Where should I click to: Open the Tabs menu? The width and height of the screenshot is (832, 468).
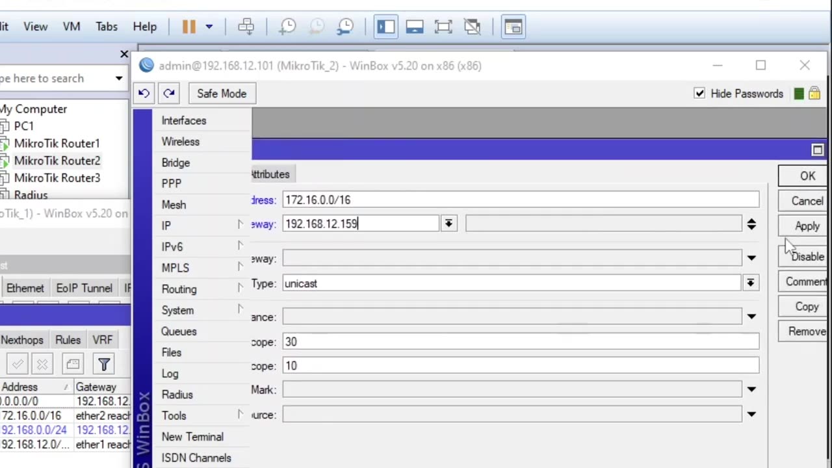pyautogui.click(x=107, y=27)
